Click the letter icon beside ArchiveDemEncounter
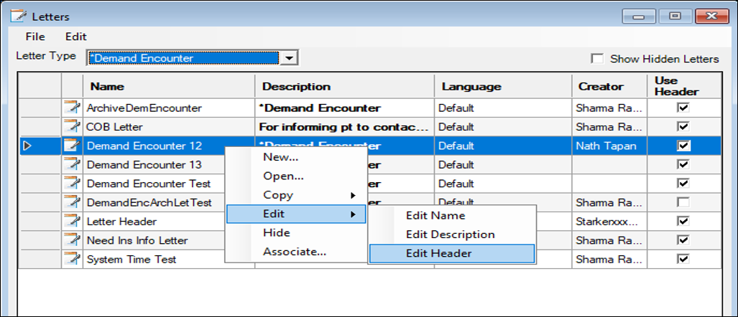The height and width of the screenshot is (317, 738). click(72, 108)
